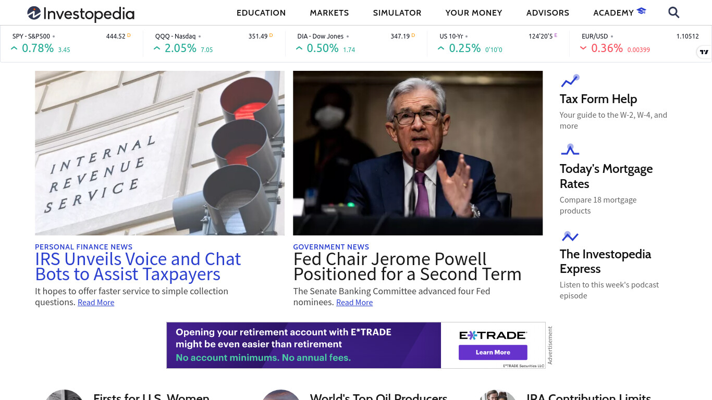Image resolution: width=712 pixels, height=400 pixels.
Task: Click the DIA price 347.19
Action: click(x=400, y=36)
